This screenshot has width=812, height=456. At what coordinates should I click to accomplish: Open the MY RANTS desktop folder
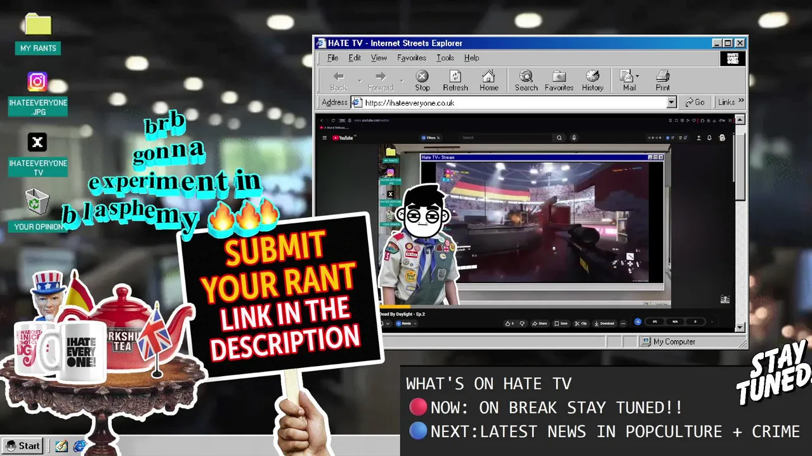tap(38, 34)
